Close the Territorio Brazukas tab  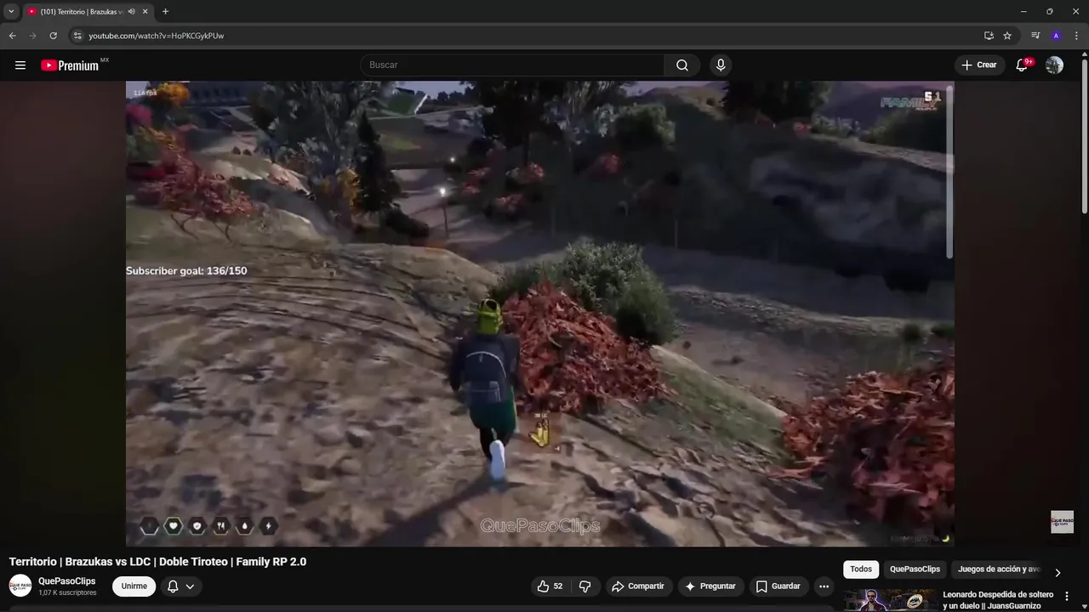tap(145, 12)
